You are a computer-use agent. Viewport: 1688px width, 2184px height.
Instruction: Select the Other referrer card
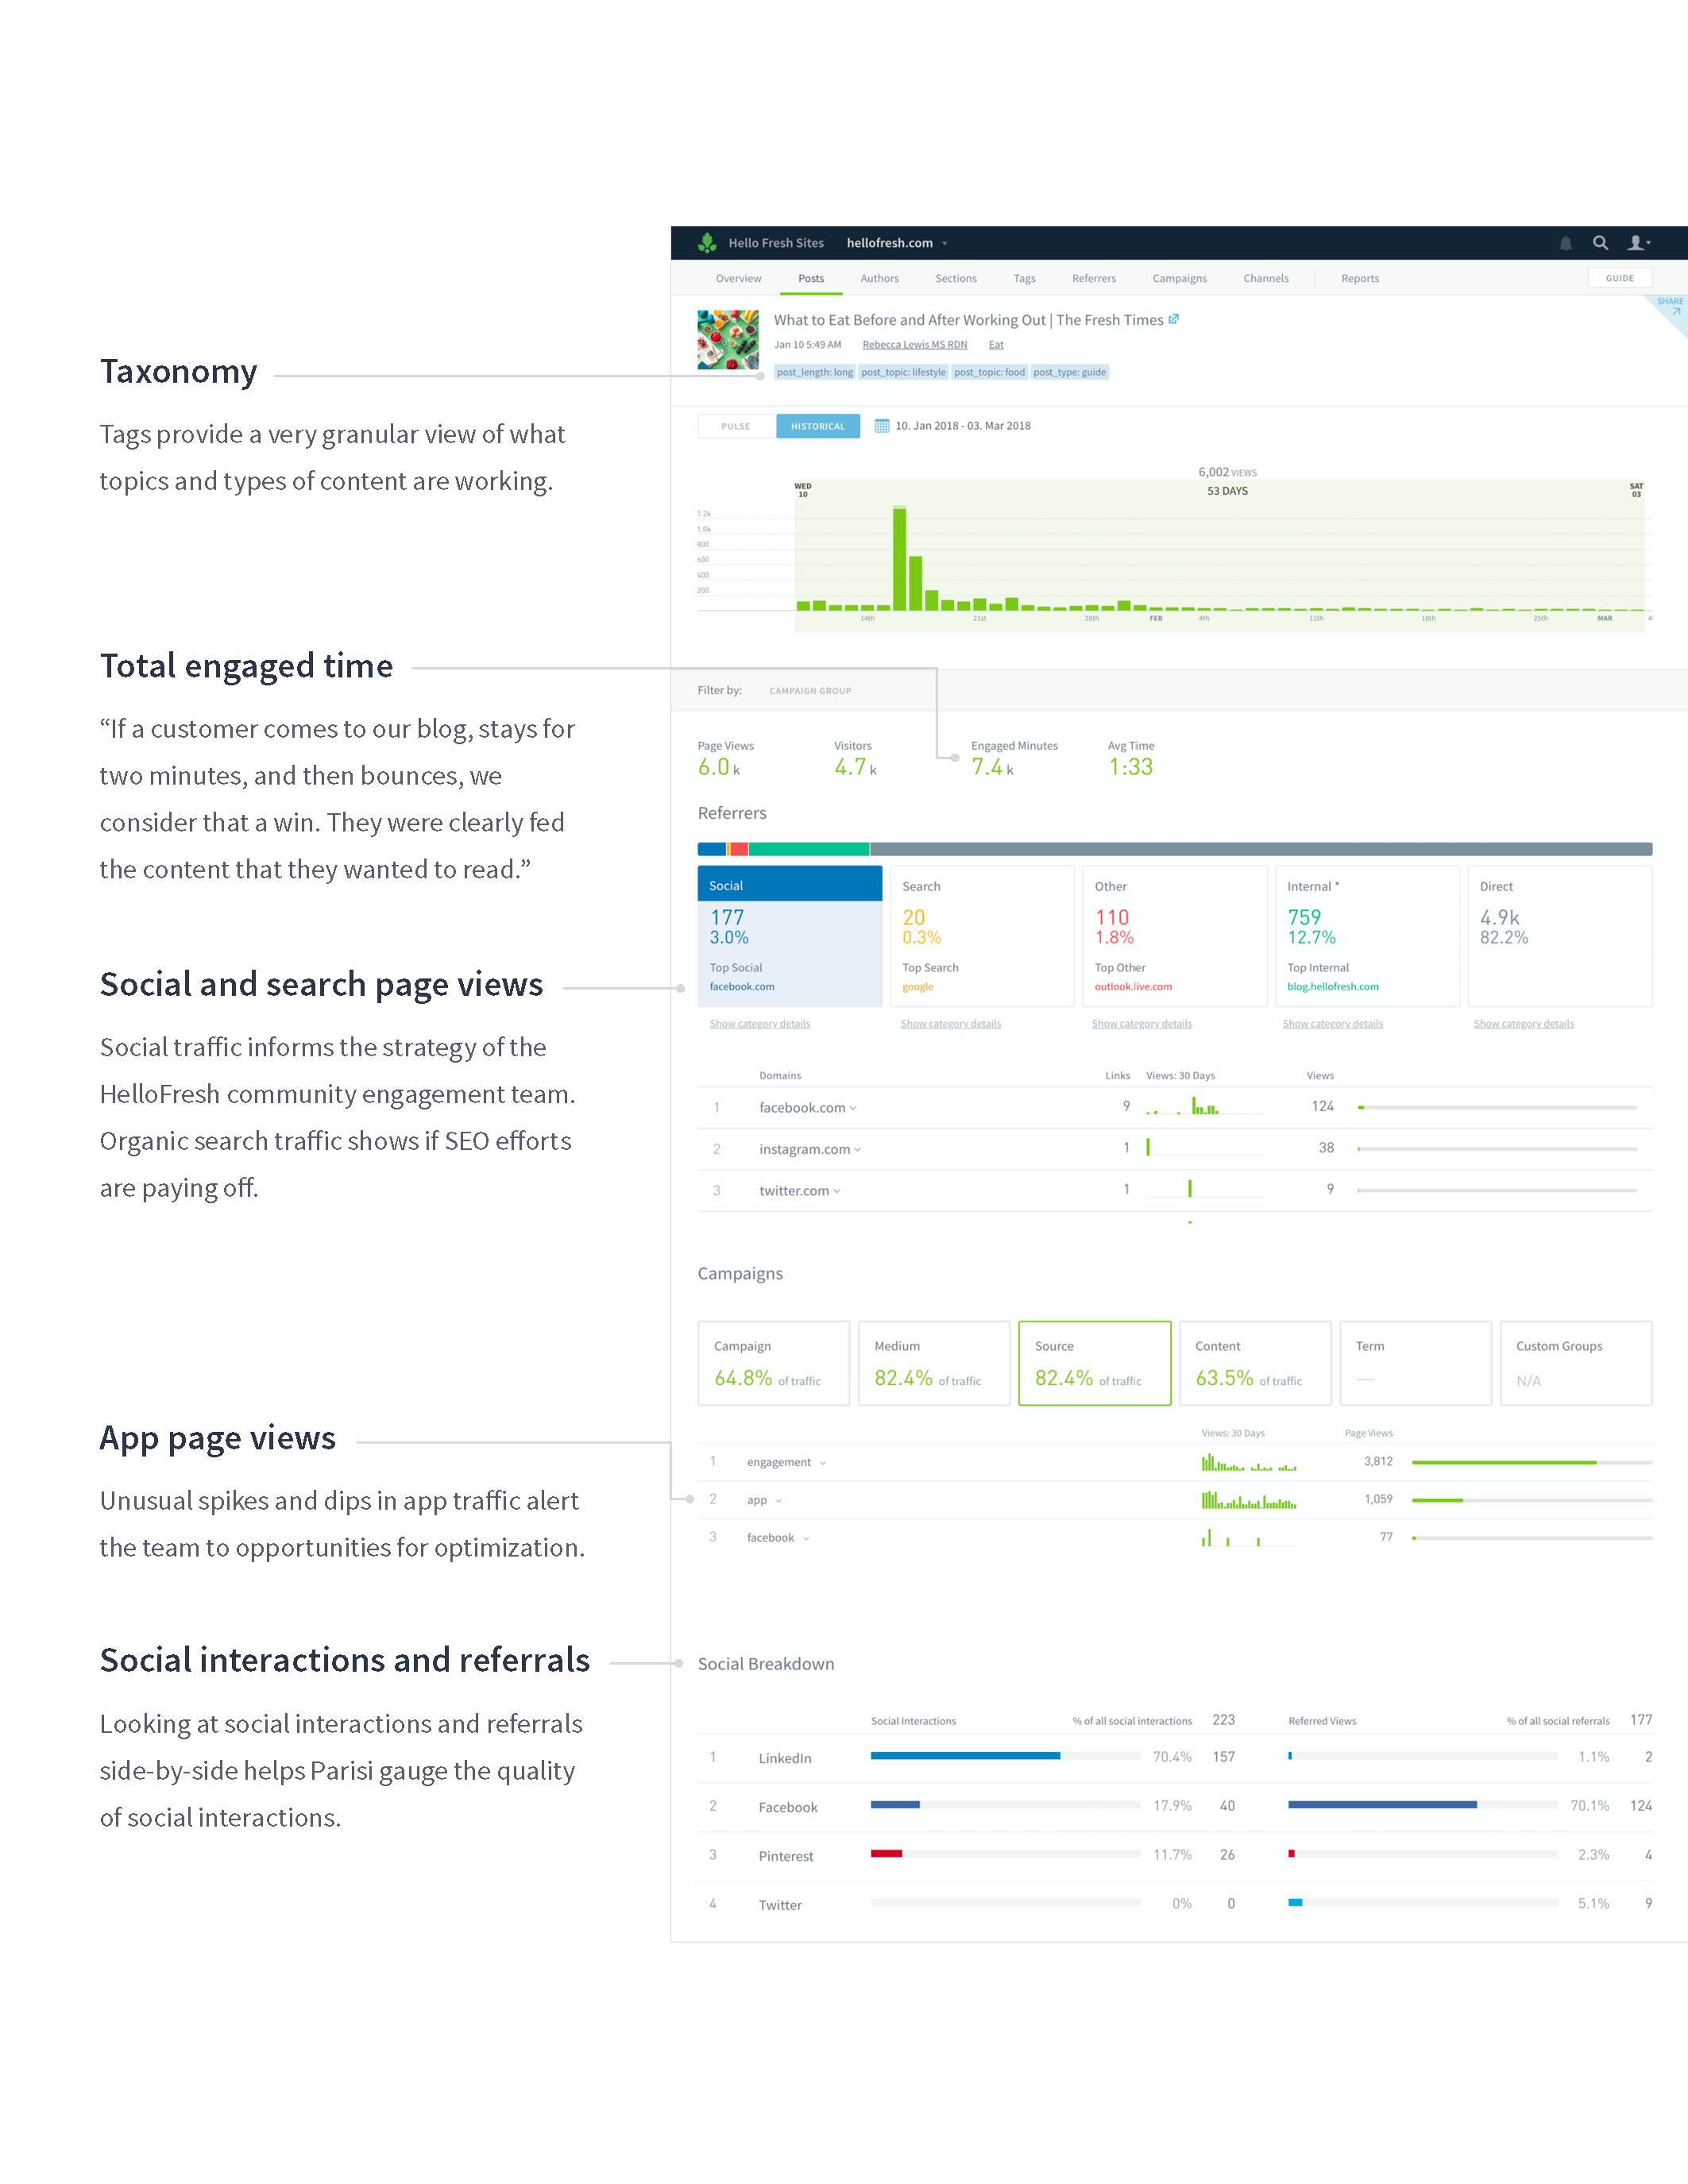[1175, 936]
